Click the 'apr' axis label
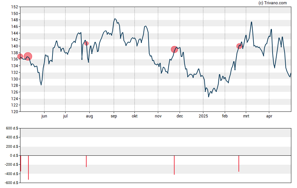The width and height of the screenshot is (297, 188). (x=269, y=116)
